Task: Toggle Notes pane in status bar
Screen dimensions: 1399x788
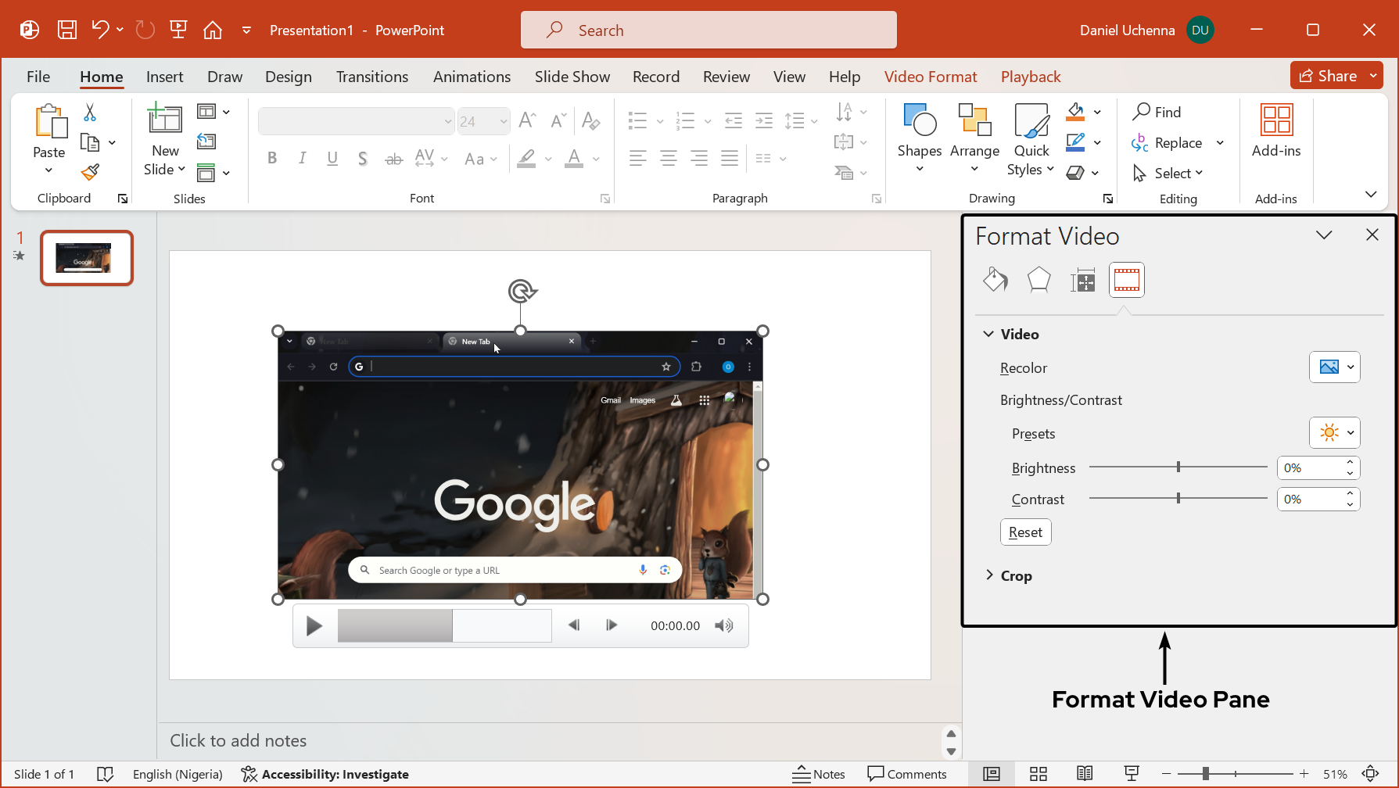Action: coord(818,774)
